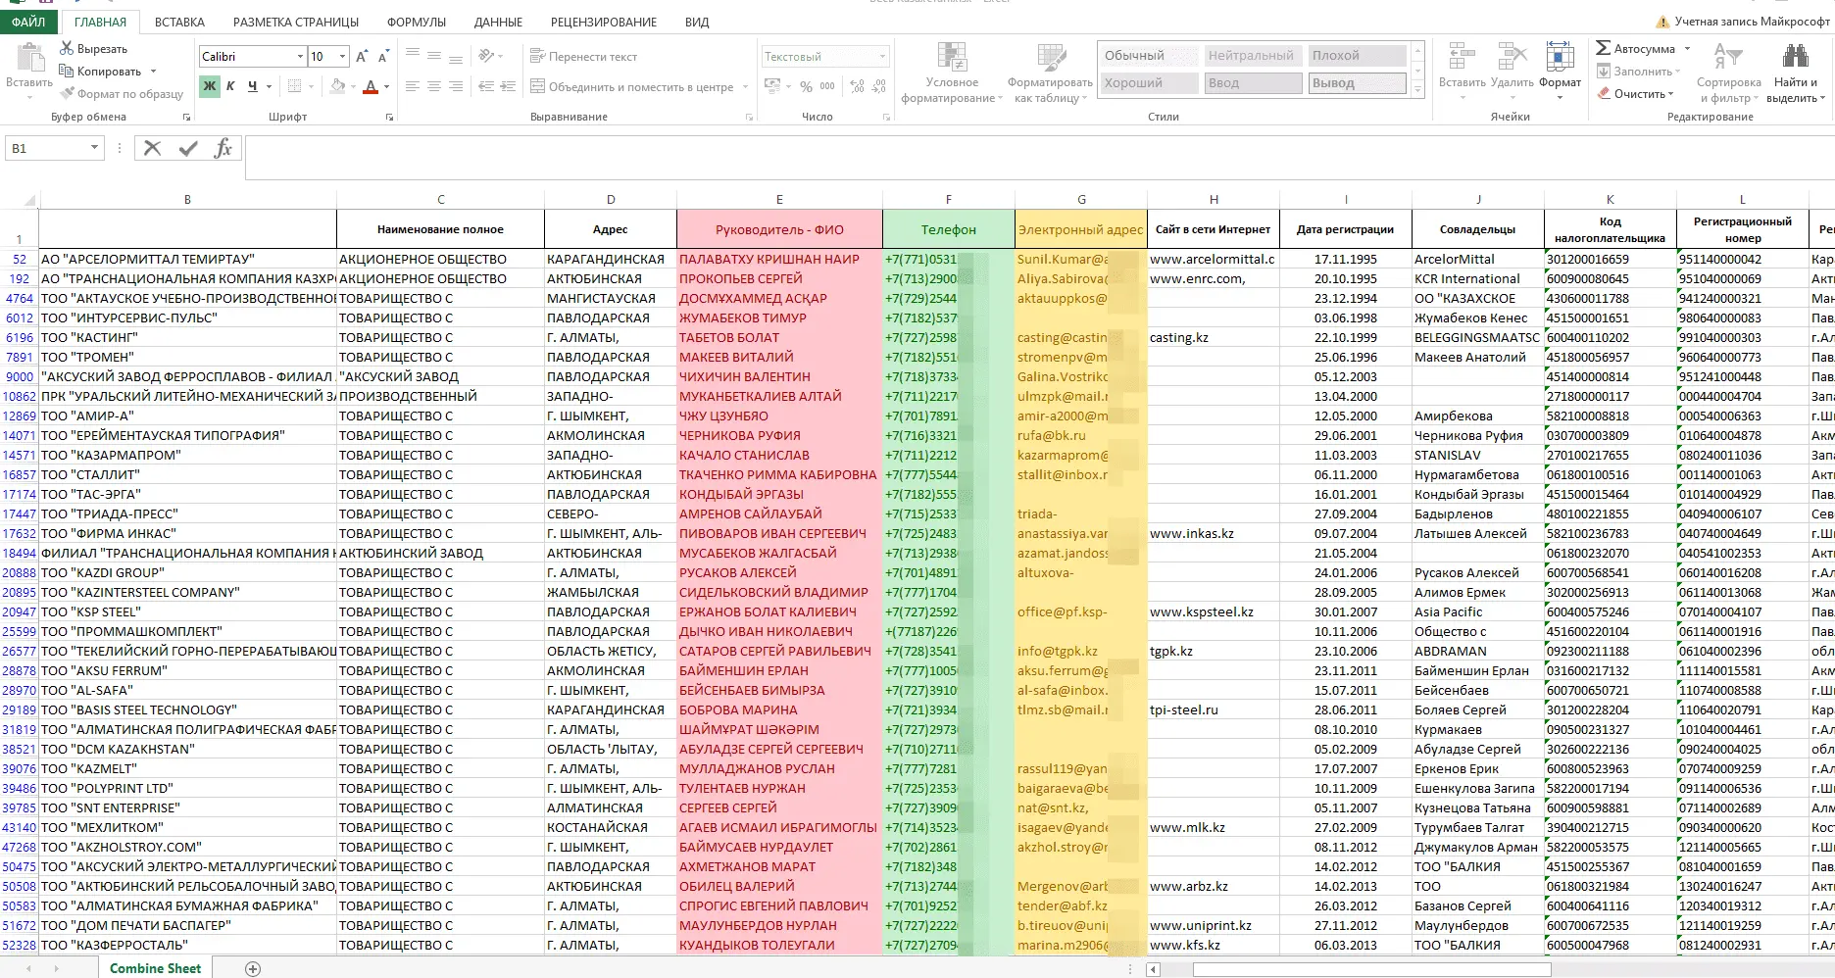Image resolution: width=1835 pixels, height=978 pixels.
Task: Switch to the РАЗМЕТКА СТРАНИЦЫ tab
Action: (x=296, y=22)
